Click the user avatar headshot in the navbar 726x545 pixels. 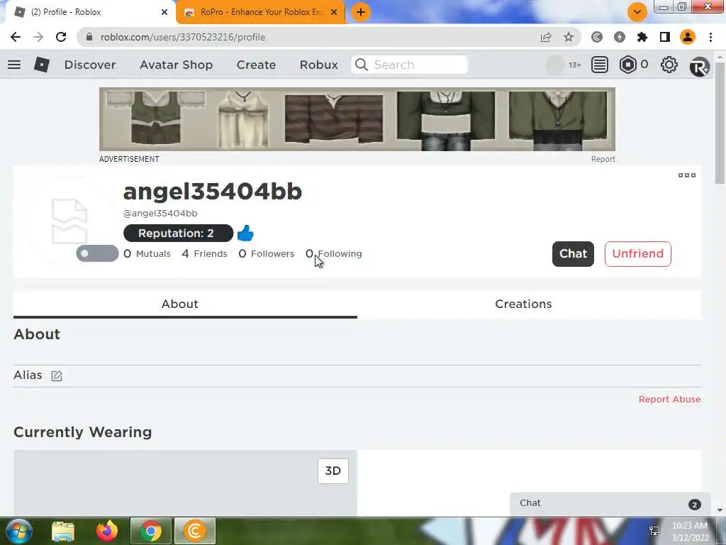tap(554, 65)
